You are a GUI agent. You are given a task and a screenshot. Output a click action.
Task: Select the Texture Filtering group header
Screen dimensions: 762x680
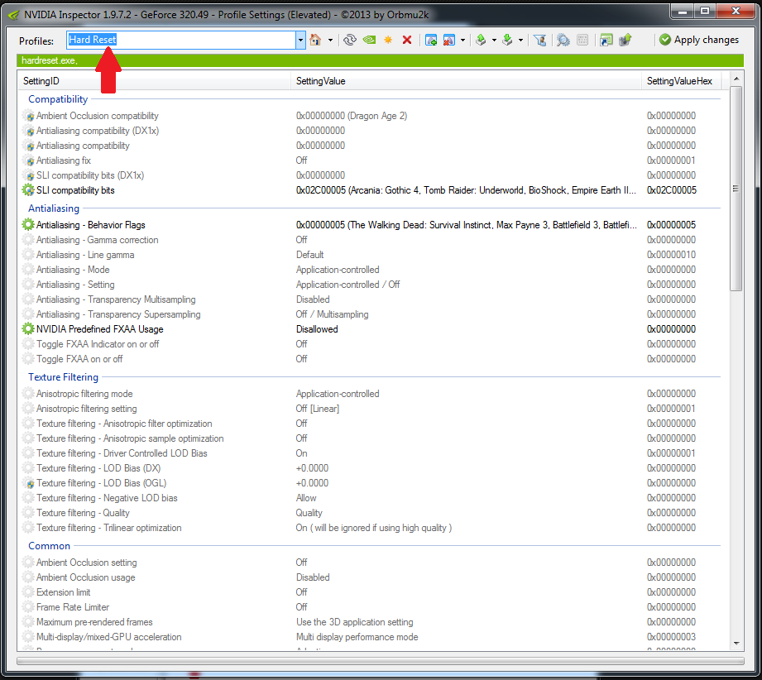[x=63, y=377]
